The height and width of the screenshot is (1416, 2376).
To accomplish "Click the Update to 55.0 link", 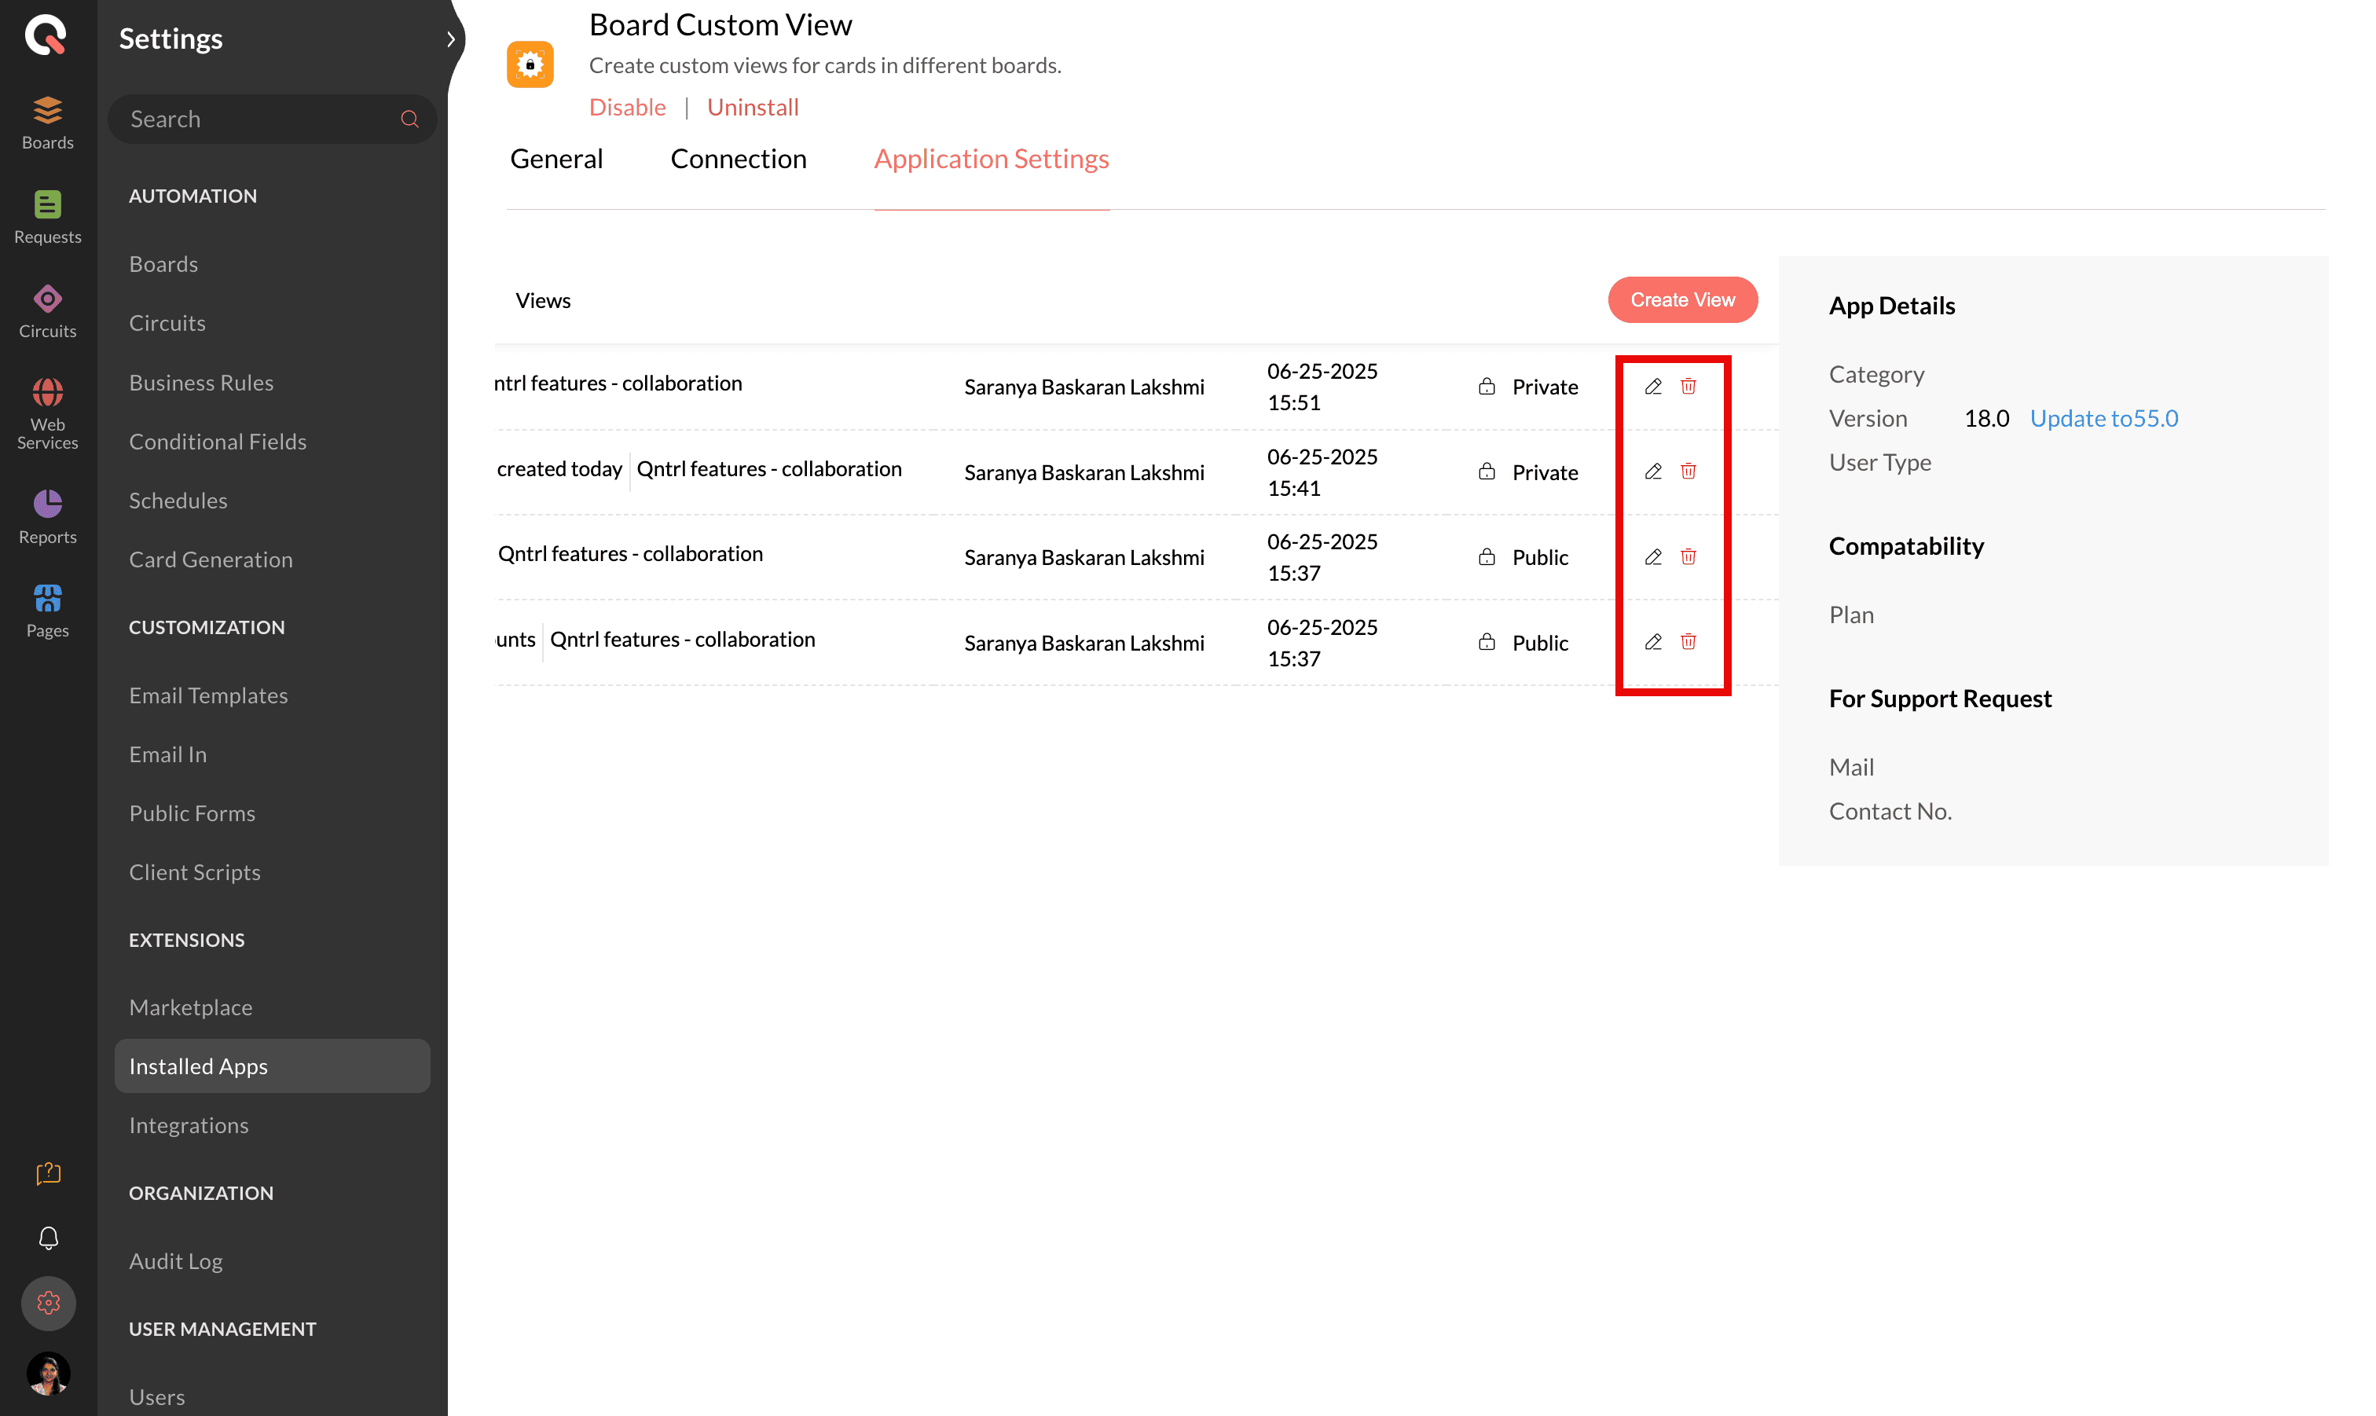I will coord(2103,418).
